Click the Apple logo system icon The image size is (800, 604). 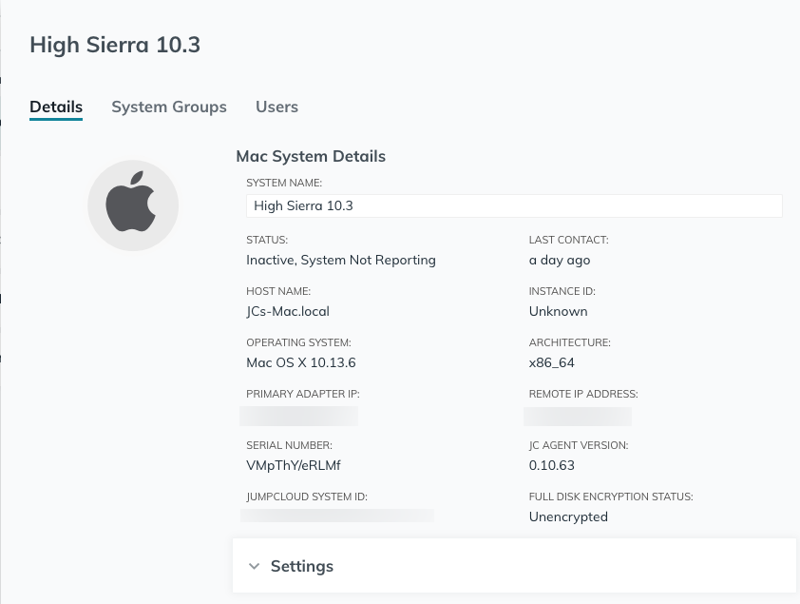(x=133, y=205)
